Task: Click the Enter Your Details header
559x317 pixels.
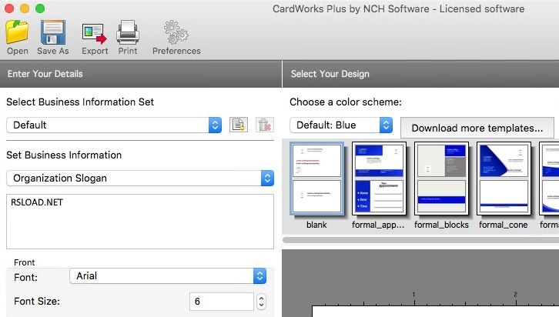Action: (45, 74)
